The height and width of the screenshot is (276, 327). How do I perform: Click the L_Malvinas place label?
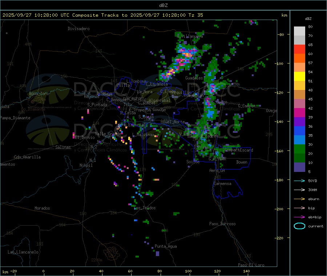143,135
